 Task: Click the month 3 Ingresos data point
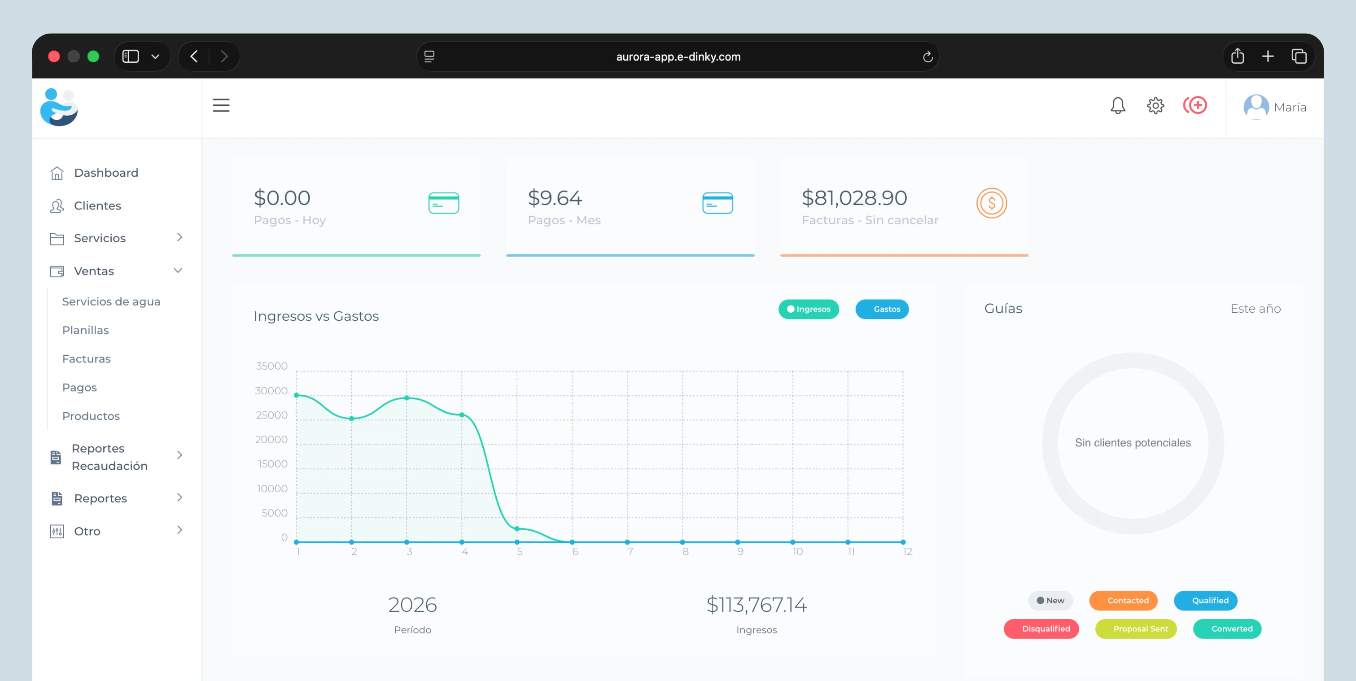click(407, 398)
